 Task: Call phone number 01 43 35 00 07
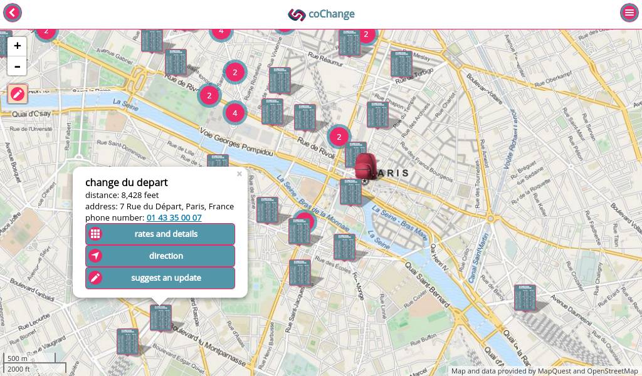pyautogui.click(x=174, y=217)
